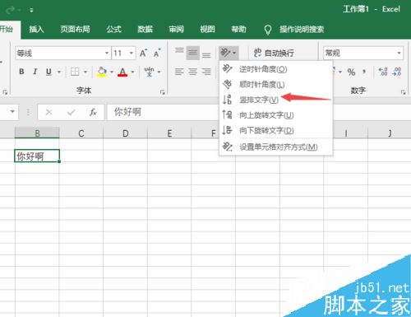This screenshot has width=411, height=317.
Task: Select column C header
Action: (81, 133)
